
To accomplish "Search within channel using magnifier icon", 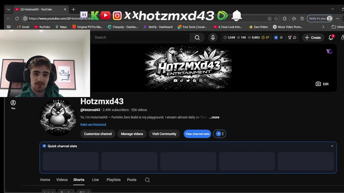I will point(147,180).
